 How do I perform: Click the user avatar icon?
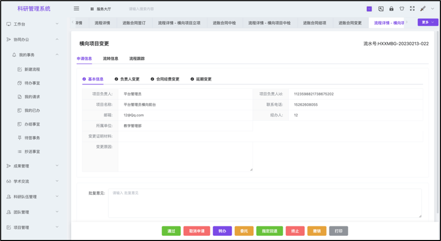click(423, 9)
